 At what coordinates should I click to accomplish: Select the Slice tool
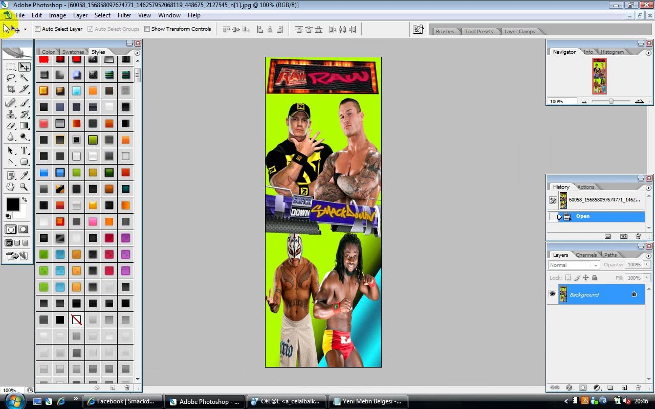24,89
